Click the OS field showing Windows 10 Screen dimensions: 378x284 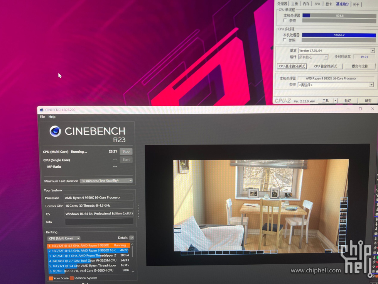pos(99,213)
